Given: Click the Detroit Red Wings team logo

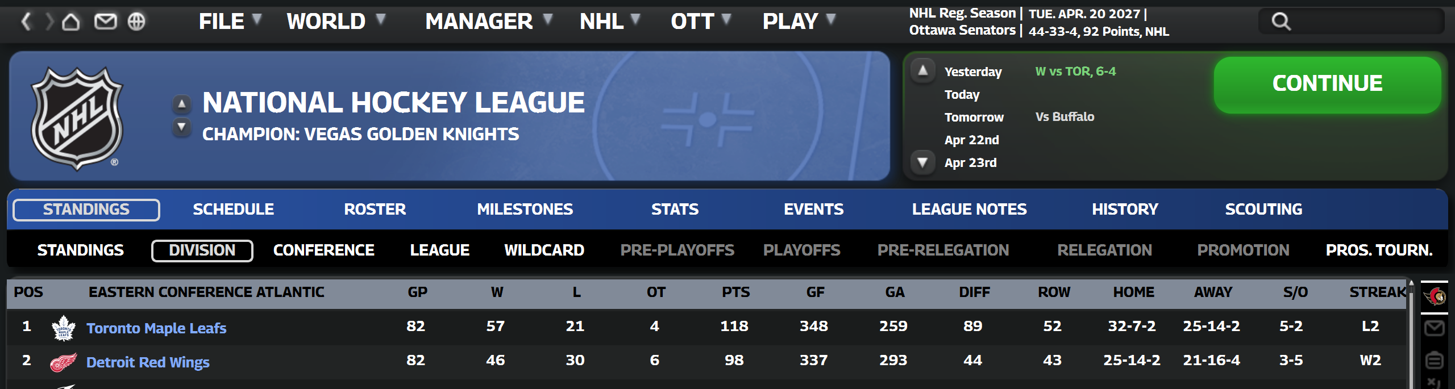Looking at the screenshot, I should tap(64, 362).
